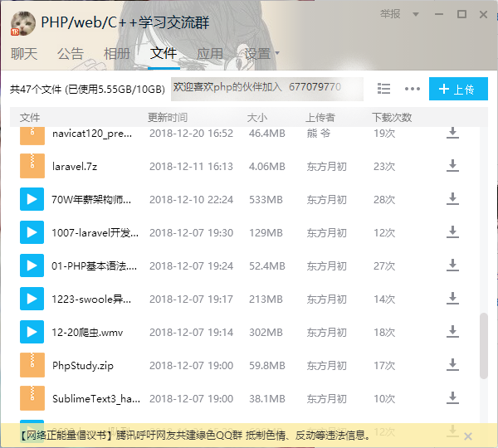
Task: Sort by 下载次数 column header
Action: (x=392, y=118)
